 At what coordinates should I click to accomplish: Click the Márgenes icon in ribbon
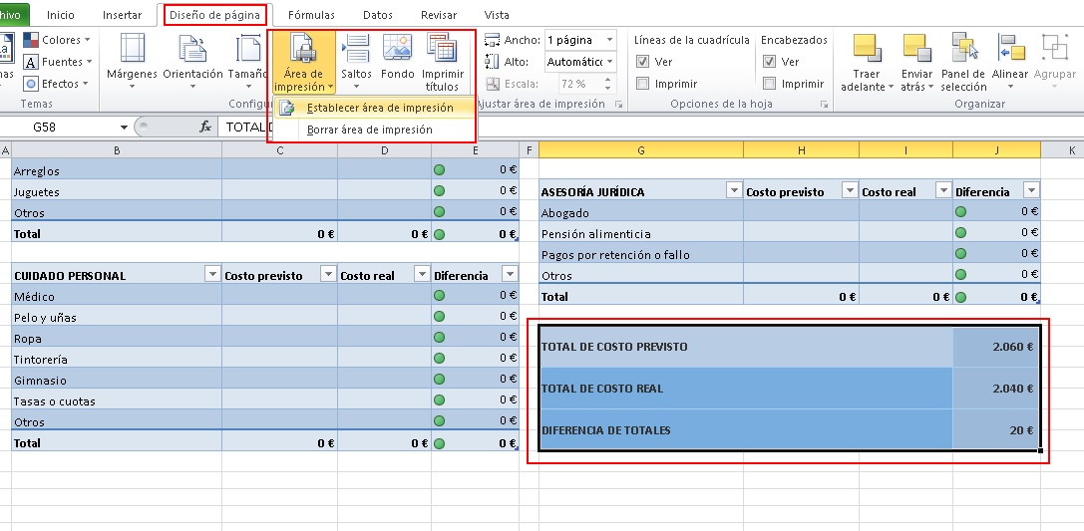(132, 52)
